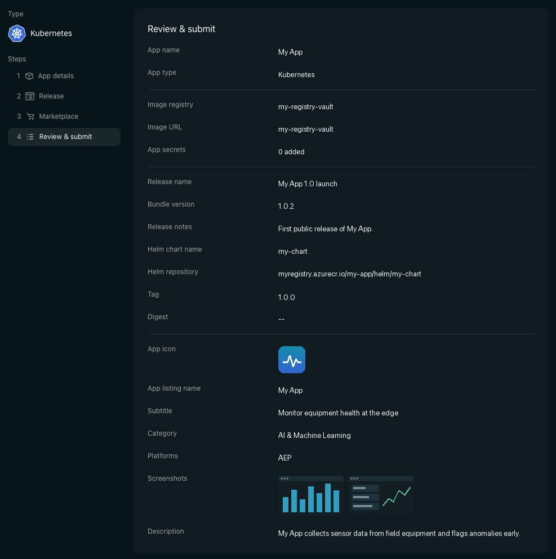
Task: Click App name value 'My App'
Action: [x=290, y=52]
